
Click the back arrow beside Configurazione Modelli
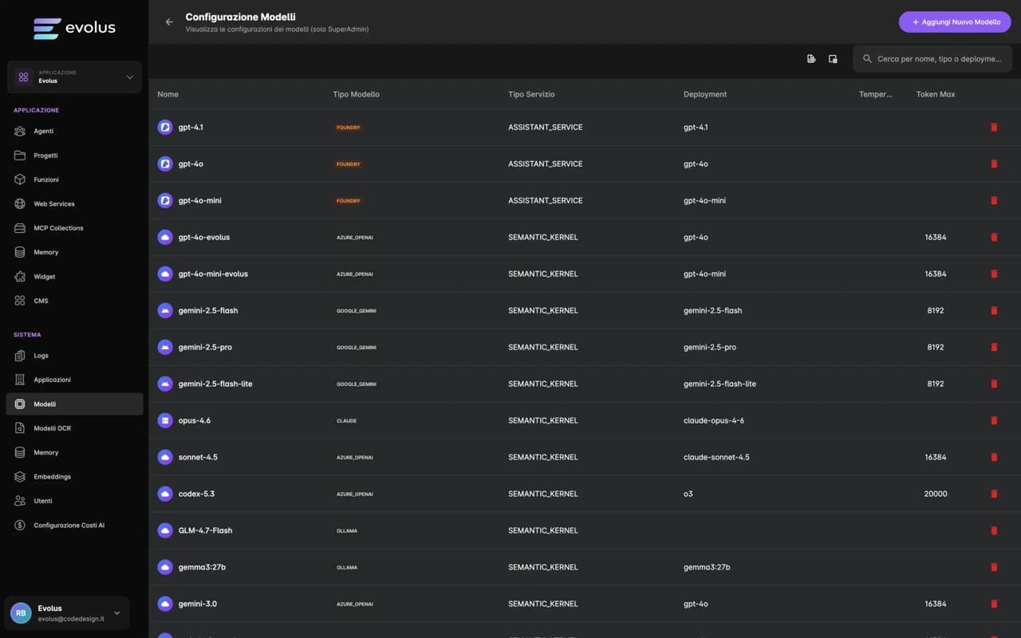coord(169,22)
